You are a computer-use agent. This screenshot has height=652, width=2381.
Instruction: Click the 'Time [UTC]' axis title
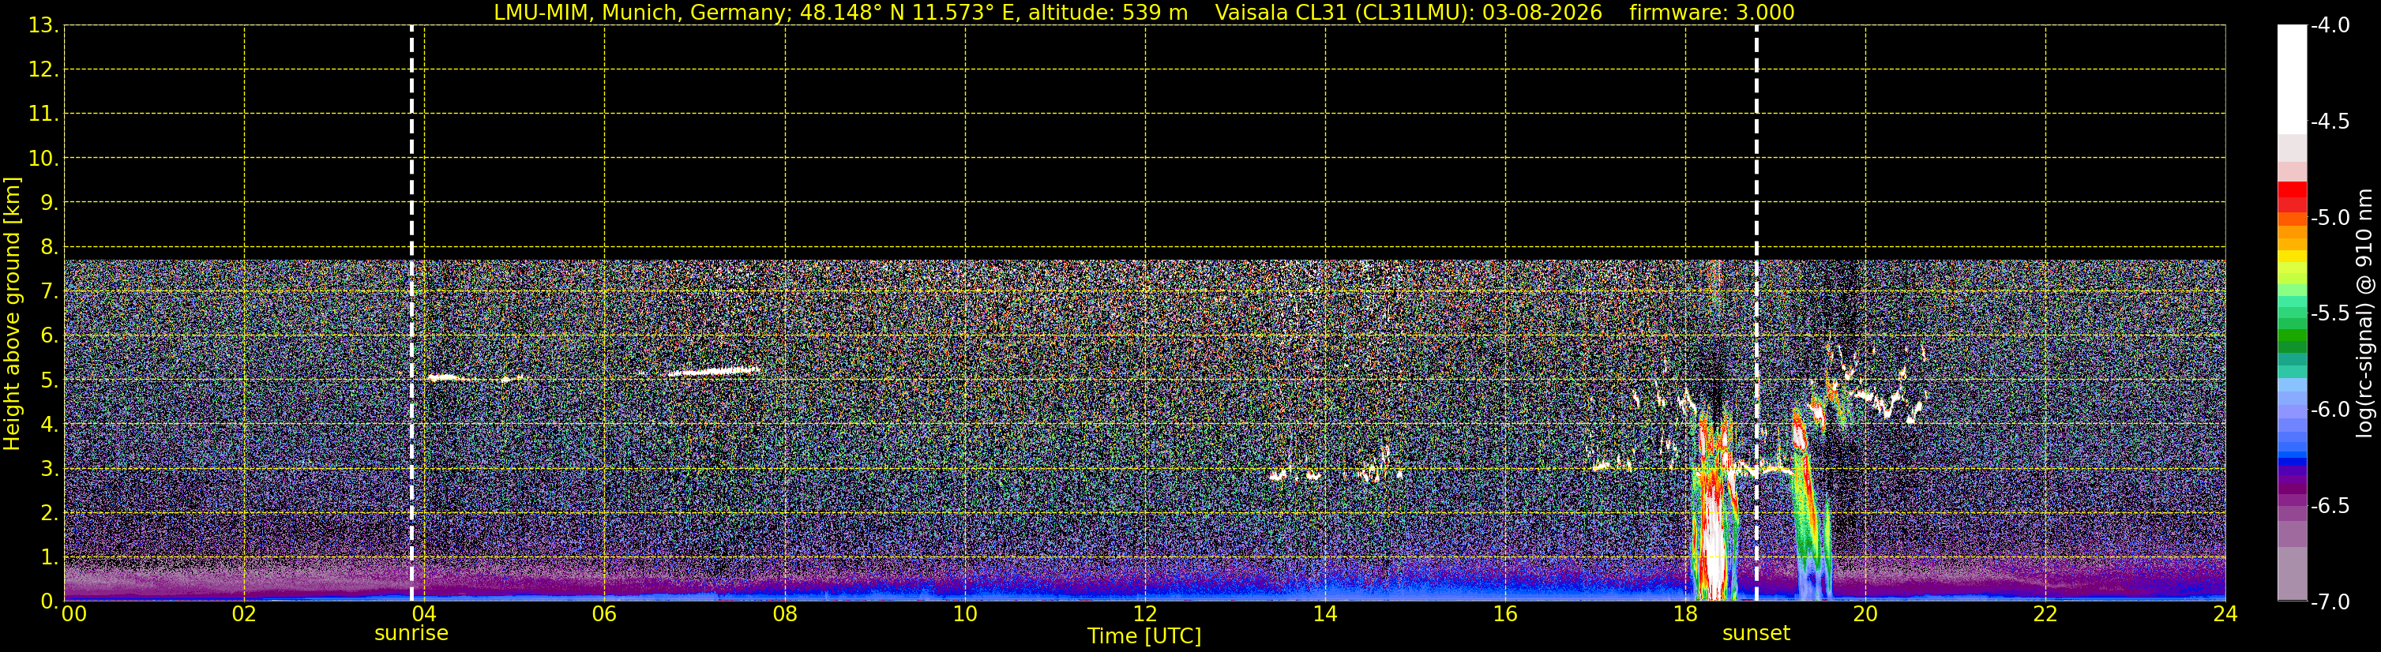[x=1144, y=636]
